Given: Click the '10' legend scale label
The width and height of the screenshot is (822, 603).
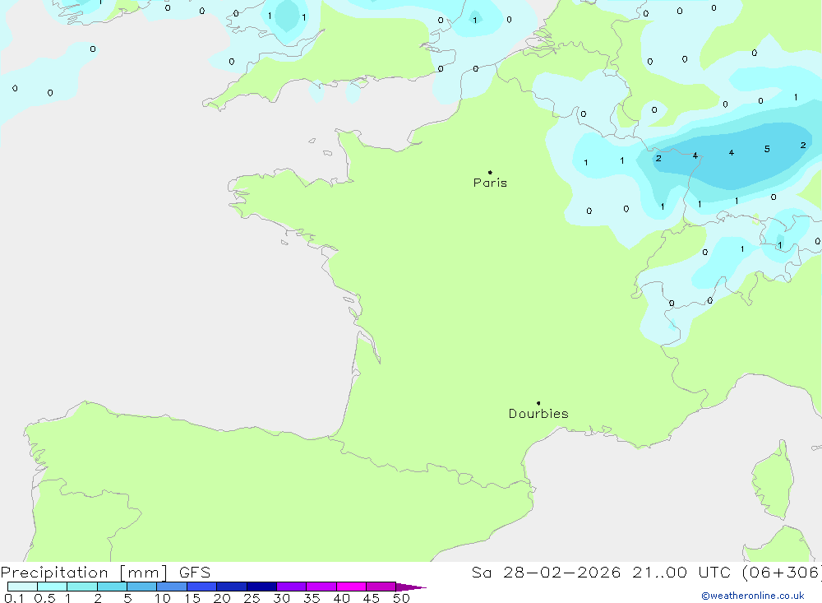Looking at the screenshot, I should coord(163,598).
